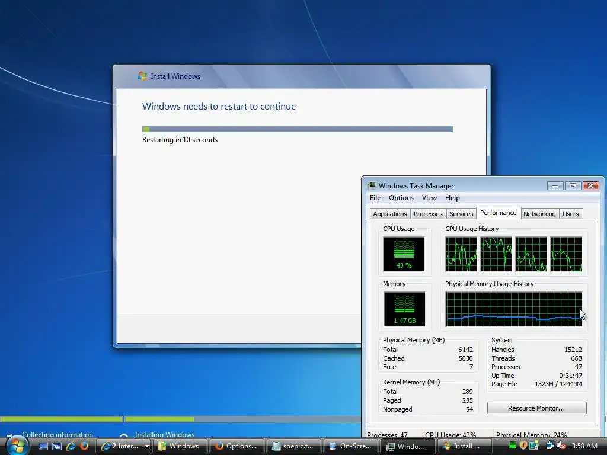The width and height of the screenshot is (607, 455).
Task: Switch to the On-Screen Keyboard taskbar button
Action: pyautogui.click(x=351, y=446)
